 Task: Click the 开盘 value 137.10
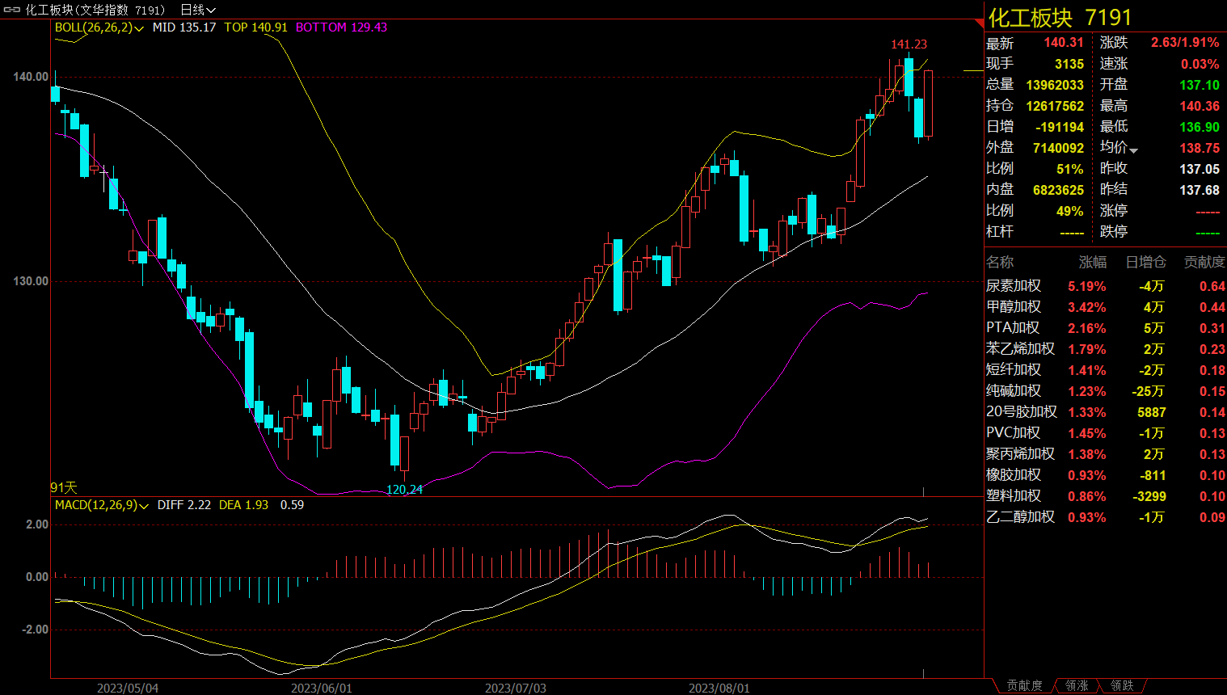1200,85
